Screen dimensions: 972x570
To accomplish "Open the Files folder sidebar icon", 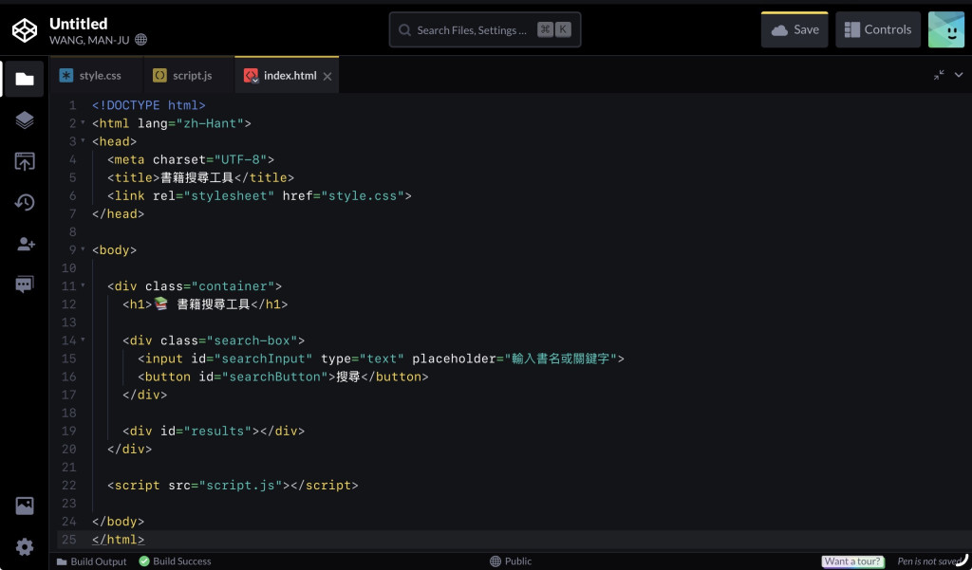I will pos(24,79).
